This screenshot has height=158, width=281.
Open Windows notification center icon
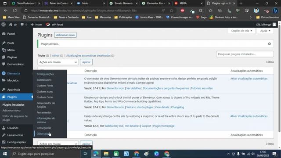pos(274,154)
